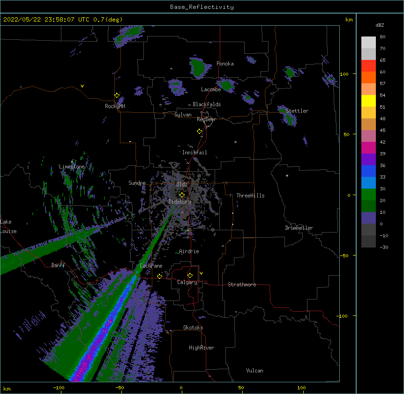Select the Ponoka label on the map

(x=225, y=64)
